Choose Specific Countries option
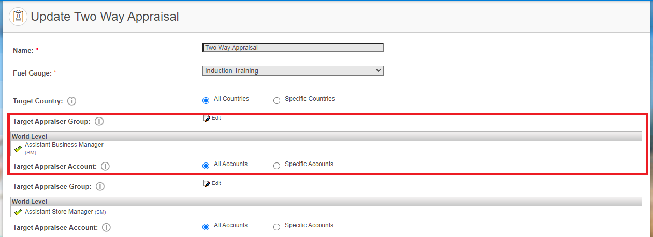653x237 pixels. point(277,100)
